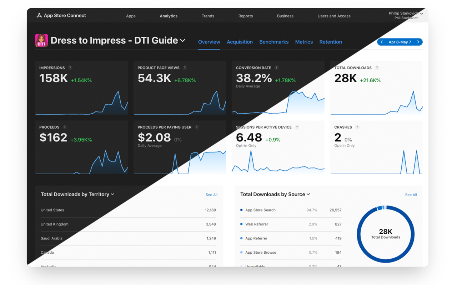Select the Web Referrer legend dot
Image resolution: width=457 pixels, height=285 pixels.
[241, 224]
